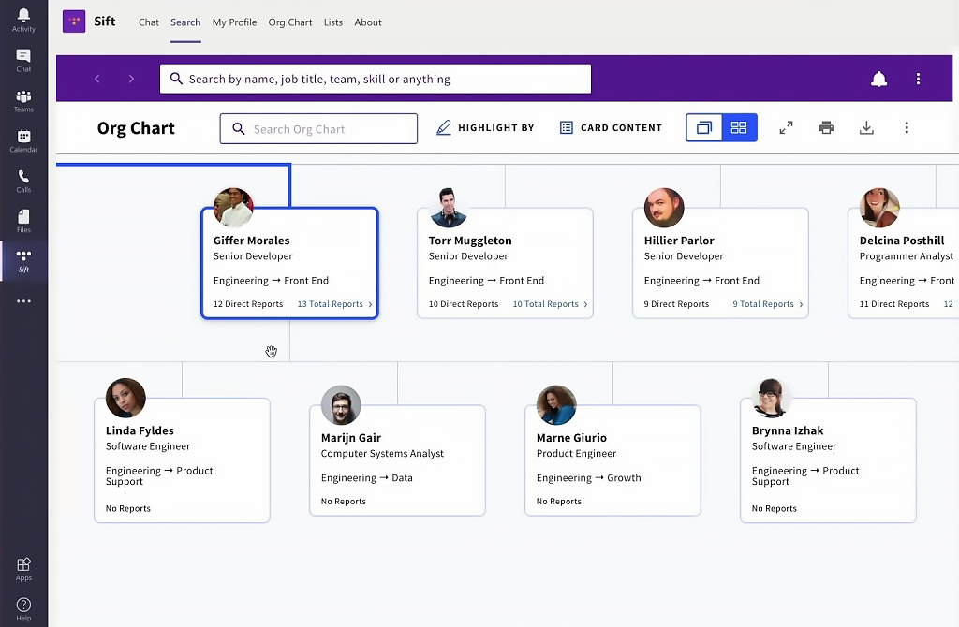Expand Giffer Morales' 13 Total Reports
The width and height of the screenshot is (959, 627).
coord(334,304)
